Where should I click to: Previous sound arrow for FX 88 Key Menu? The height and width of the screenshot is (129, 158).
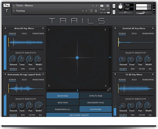[x=115, y=74]
